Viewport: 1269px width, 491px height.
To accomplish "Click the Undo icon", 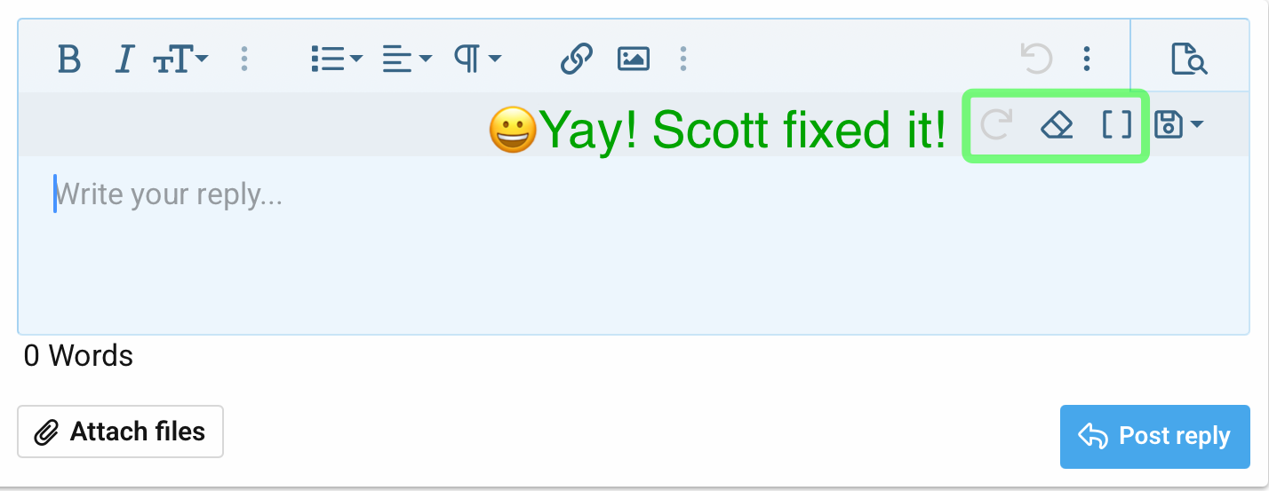I will tap(1036, 59).
